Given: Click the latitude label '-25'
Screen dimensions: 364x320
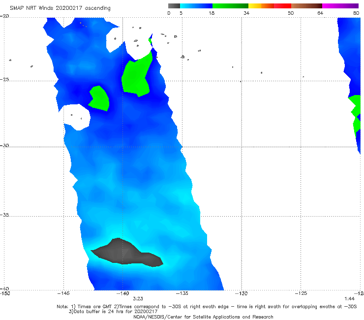Looking at the screenshot, I should pos(4,79).
